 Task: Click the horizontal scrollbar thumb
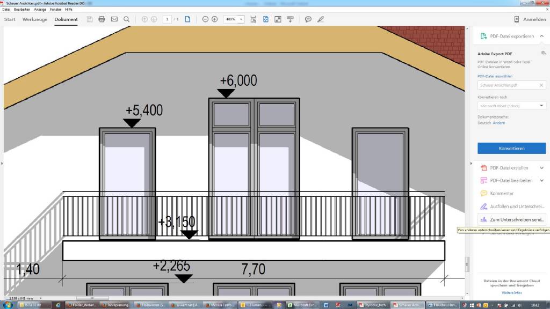click(x=92, y=298)
